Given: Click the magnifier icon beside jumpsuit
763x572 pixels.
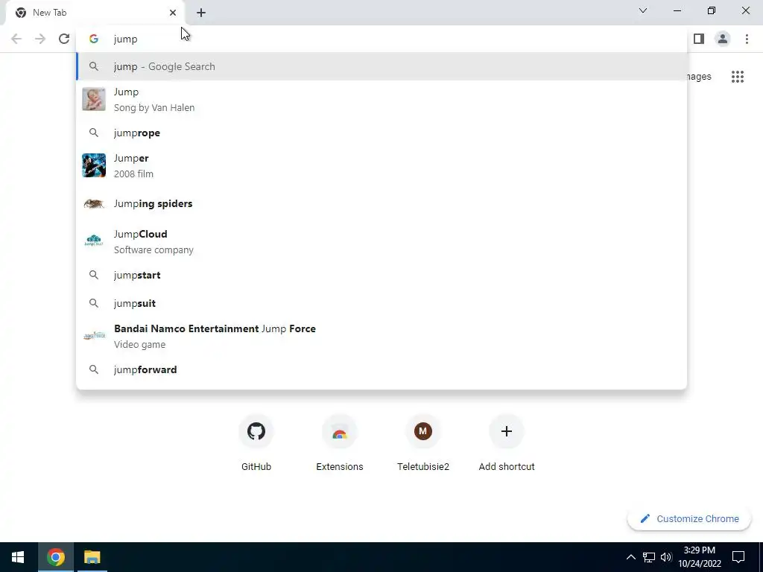Looking at the screenshot, I should pos(94,303).
